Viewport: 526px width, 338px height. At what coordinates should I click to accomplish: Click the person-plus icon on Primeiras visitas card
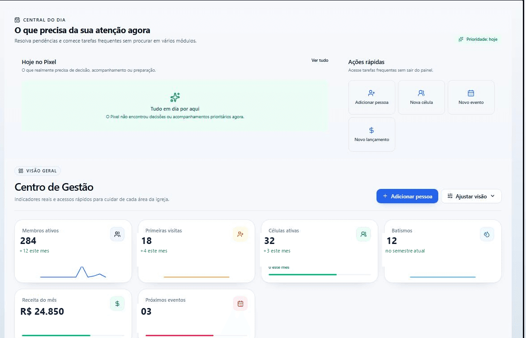[240, 235]
